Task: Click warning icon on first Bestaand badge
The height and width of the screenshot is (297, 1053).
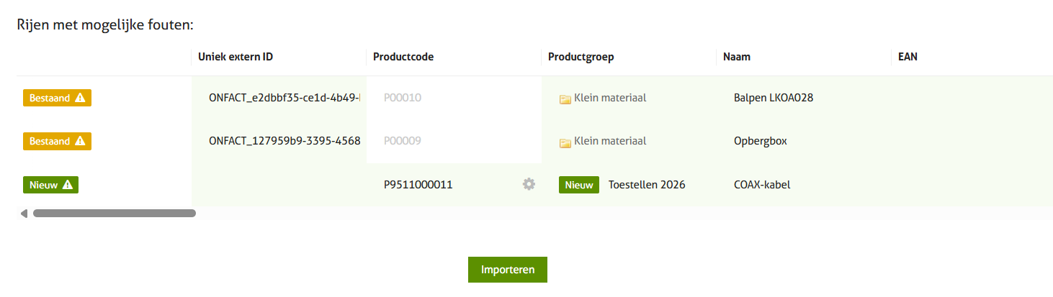Action: [x=80, y=98]
